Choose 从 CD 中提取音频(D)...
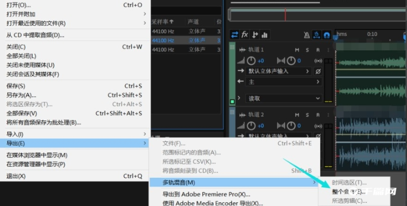The height and width of the screenshot is (206, 407). coord(75,35)
